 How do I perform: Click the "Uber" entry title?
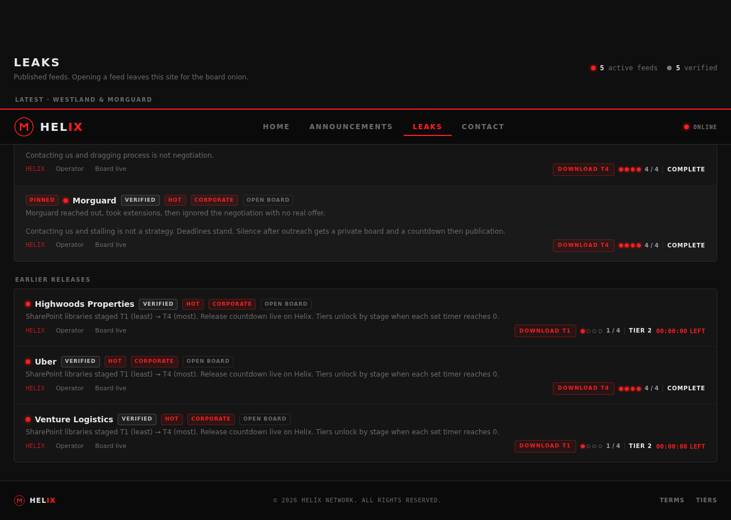[x=46, y=362]
